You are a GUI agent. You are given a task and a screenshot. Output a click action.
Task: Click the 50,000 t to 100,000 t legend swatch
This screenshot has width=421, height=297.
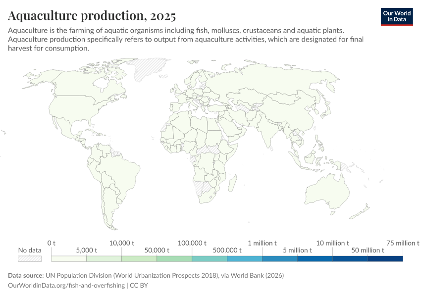pos(174,258)
